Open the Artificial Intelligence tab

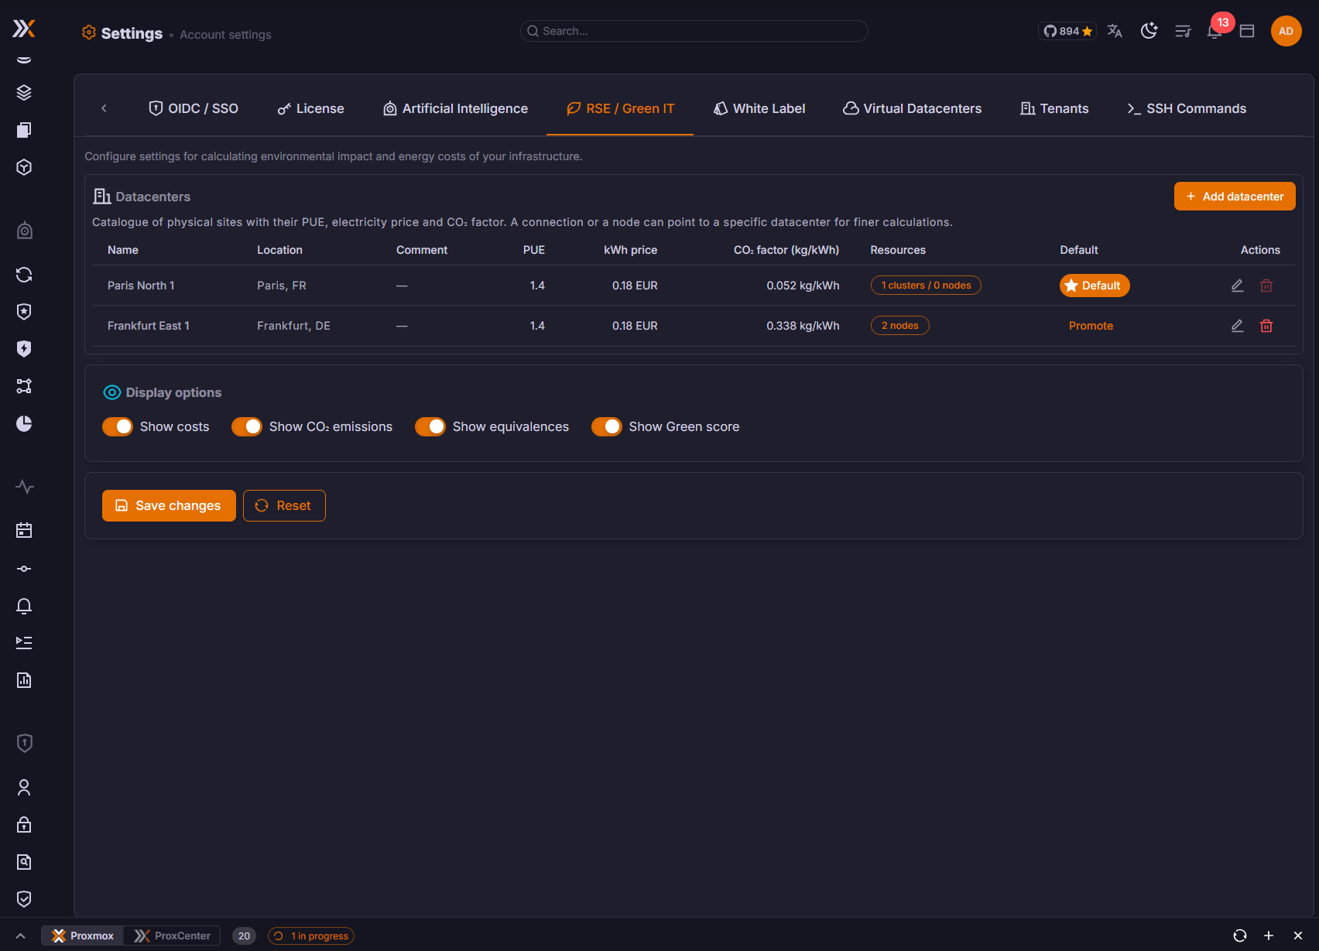tap(455, 108)
